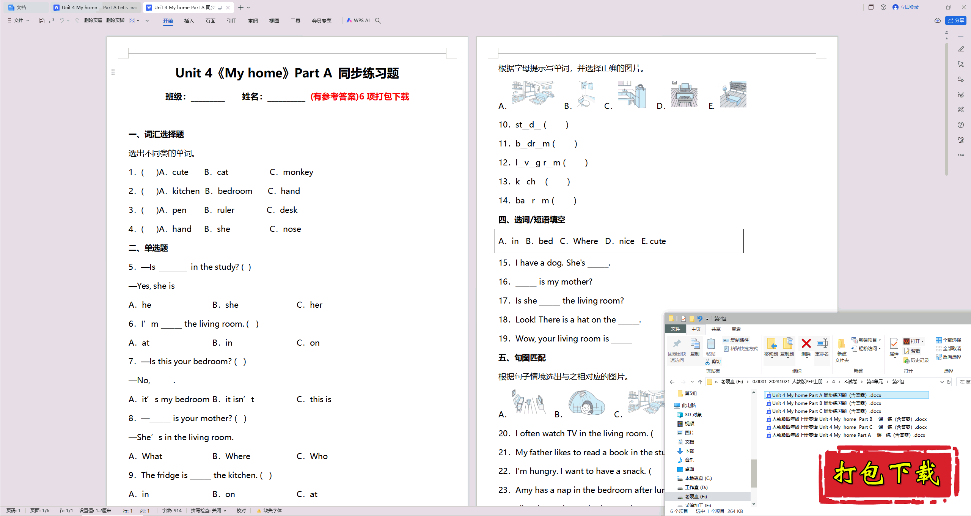Open the 会员专享 ribbon tab
The image size is (971, 516).
point(321,21)
